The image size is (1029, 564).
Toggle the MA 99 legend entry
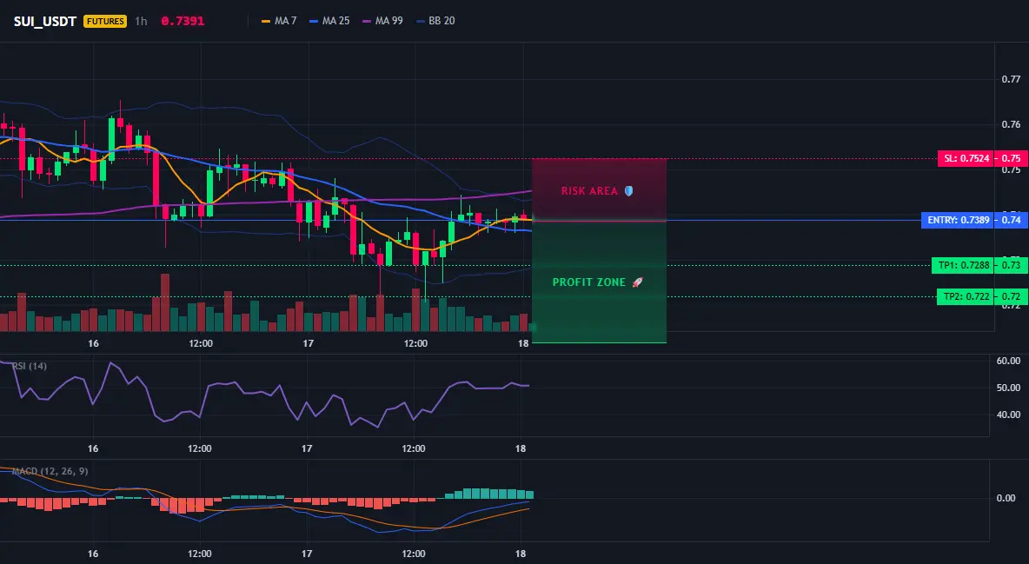pyautogui.click(x=382, y=21)
